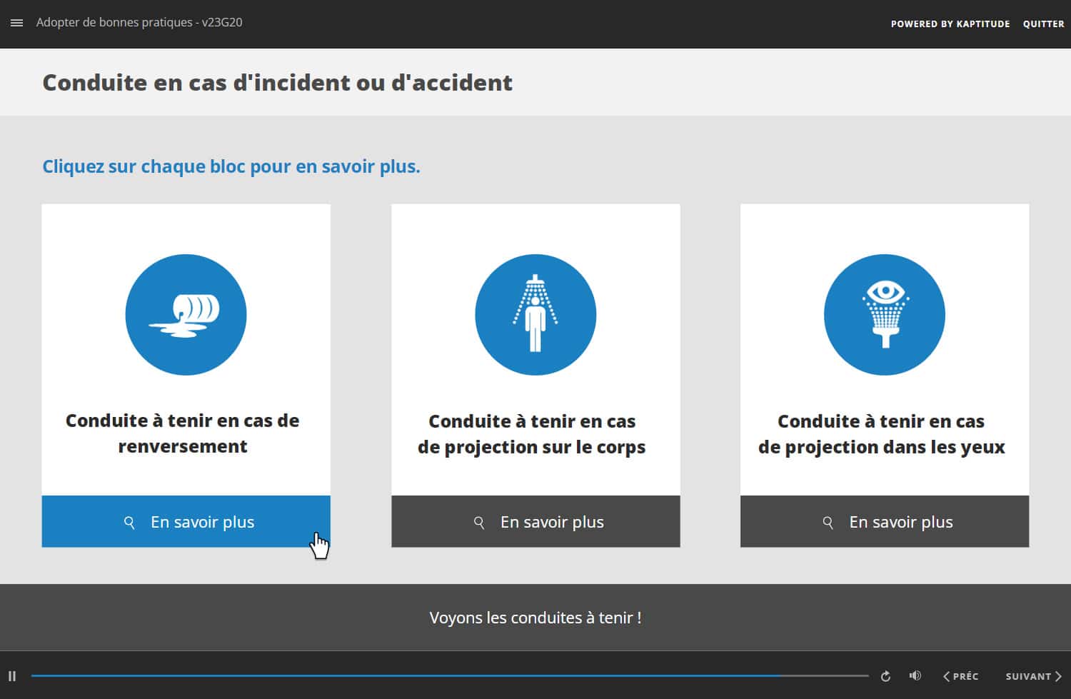Pause the playback
Viewport: 1071px width, 699px height.
click(12, 676)
